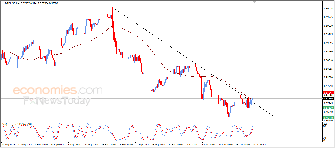This screenshot has height=148, width=335.
Task: Click the 0.56990 price axis label
Action: [328, 112]
